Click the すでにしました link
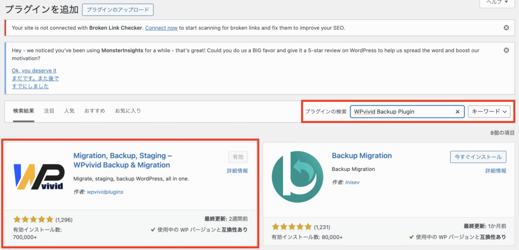The width and height of the screenshot is (519, 250). click(x=30, y=87)
